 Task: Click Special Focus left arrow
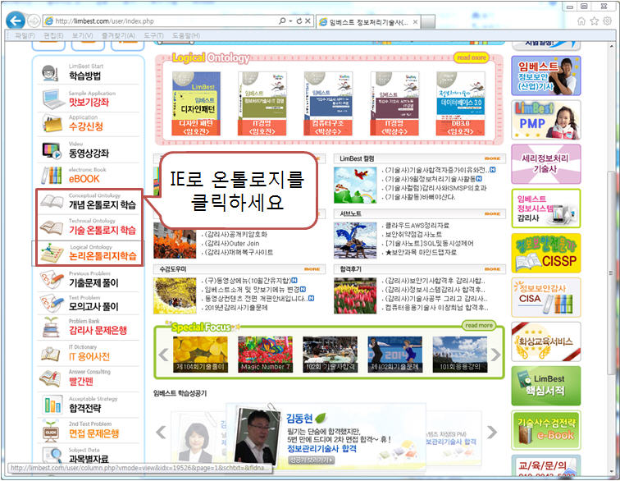click(164, 355)
